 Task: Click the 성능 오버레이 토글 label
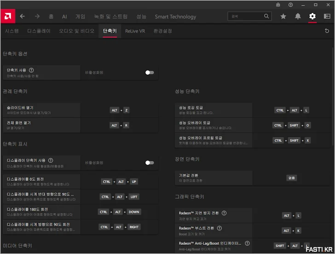[194, 123]
